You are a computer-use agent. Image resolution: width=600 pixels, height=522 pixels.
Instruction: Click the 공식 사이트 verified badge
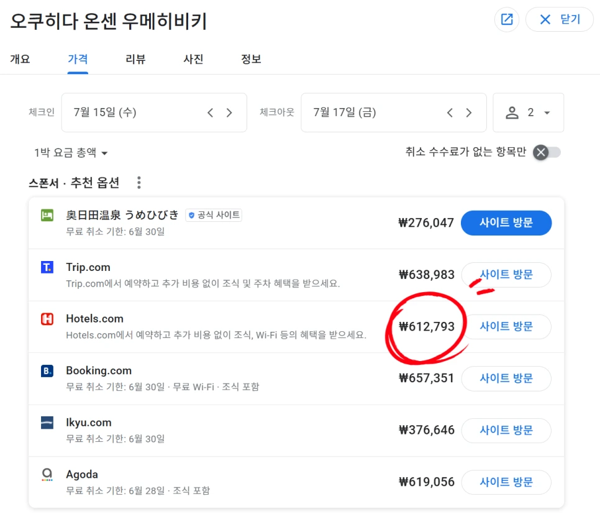click(x=214, y=215)
